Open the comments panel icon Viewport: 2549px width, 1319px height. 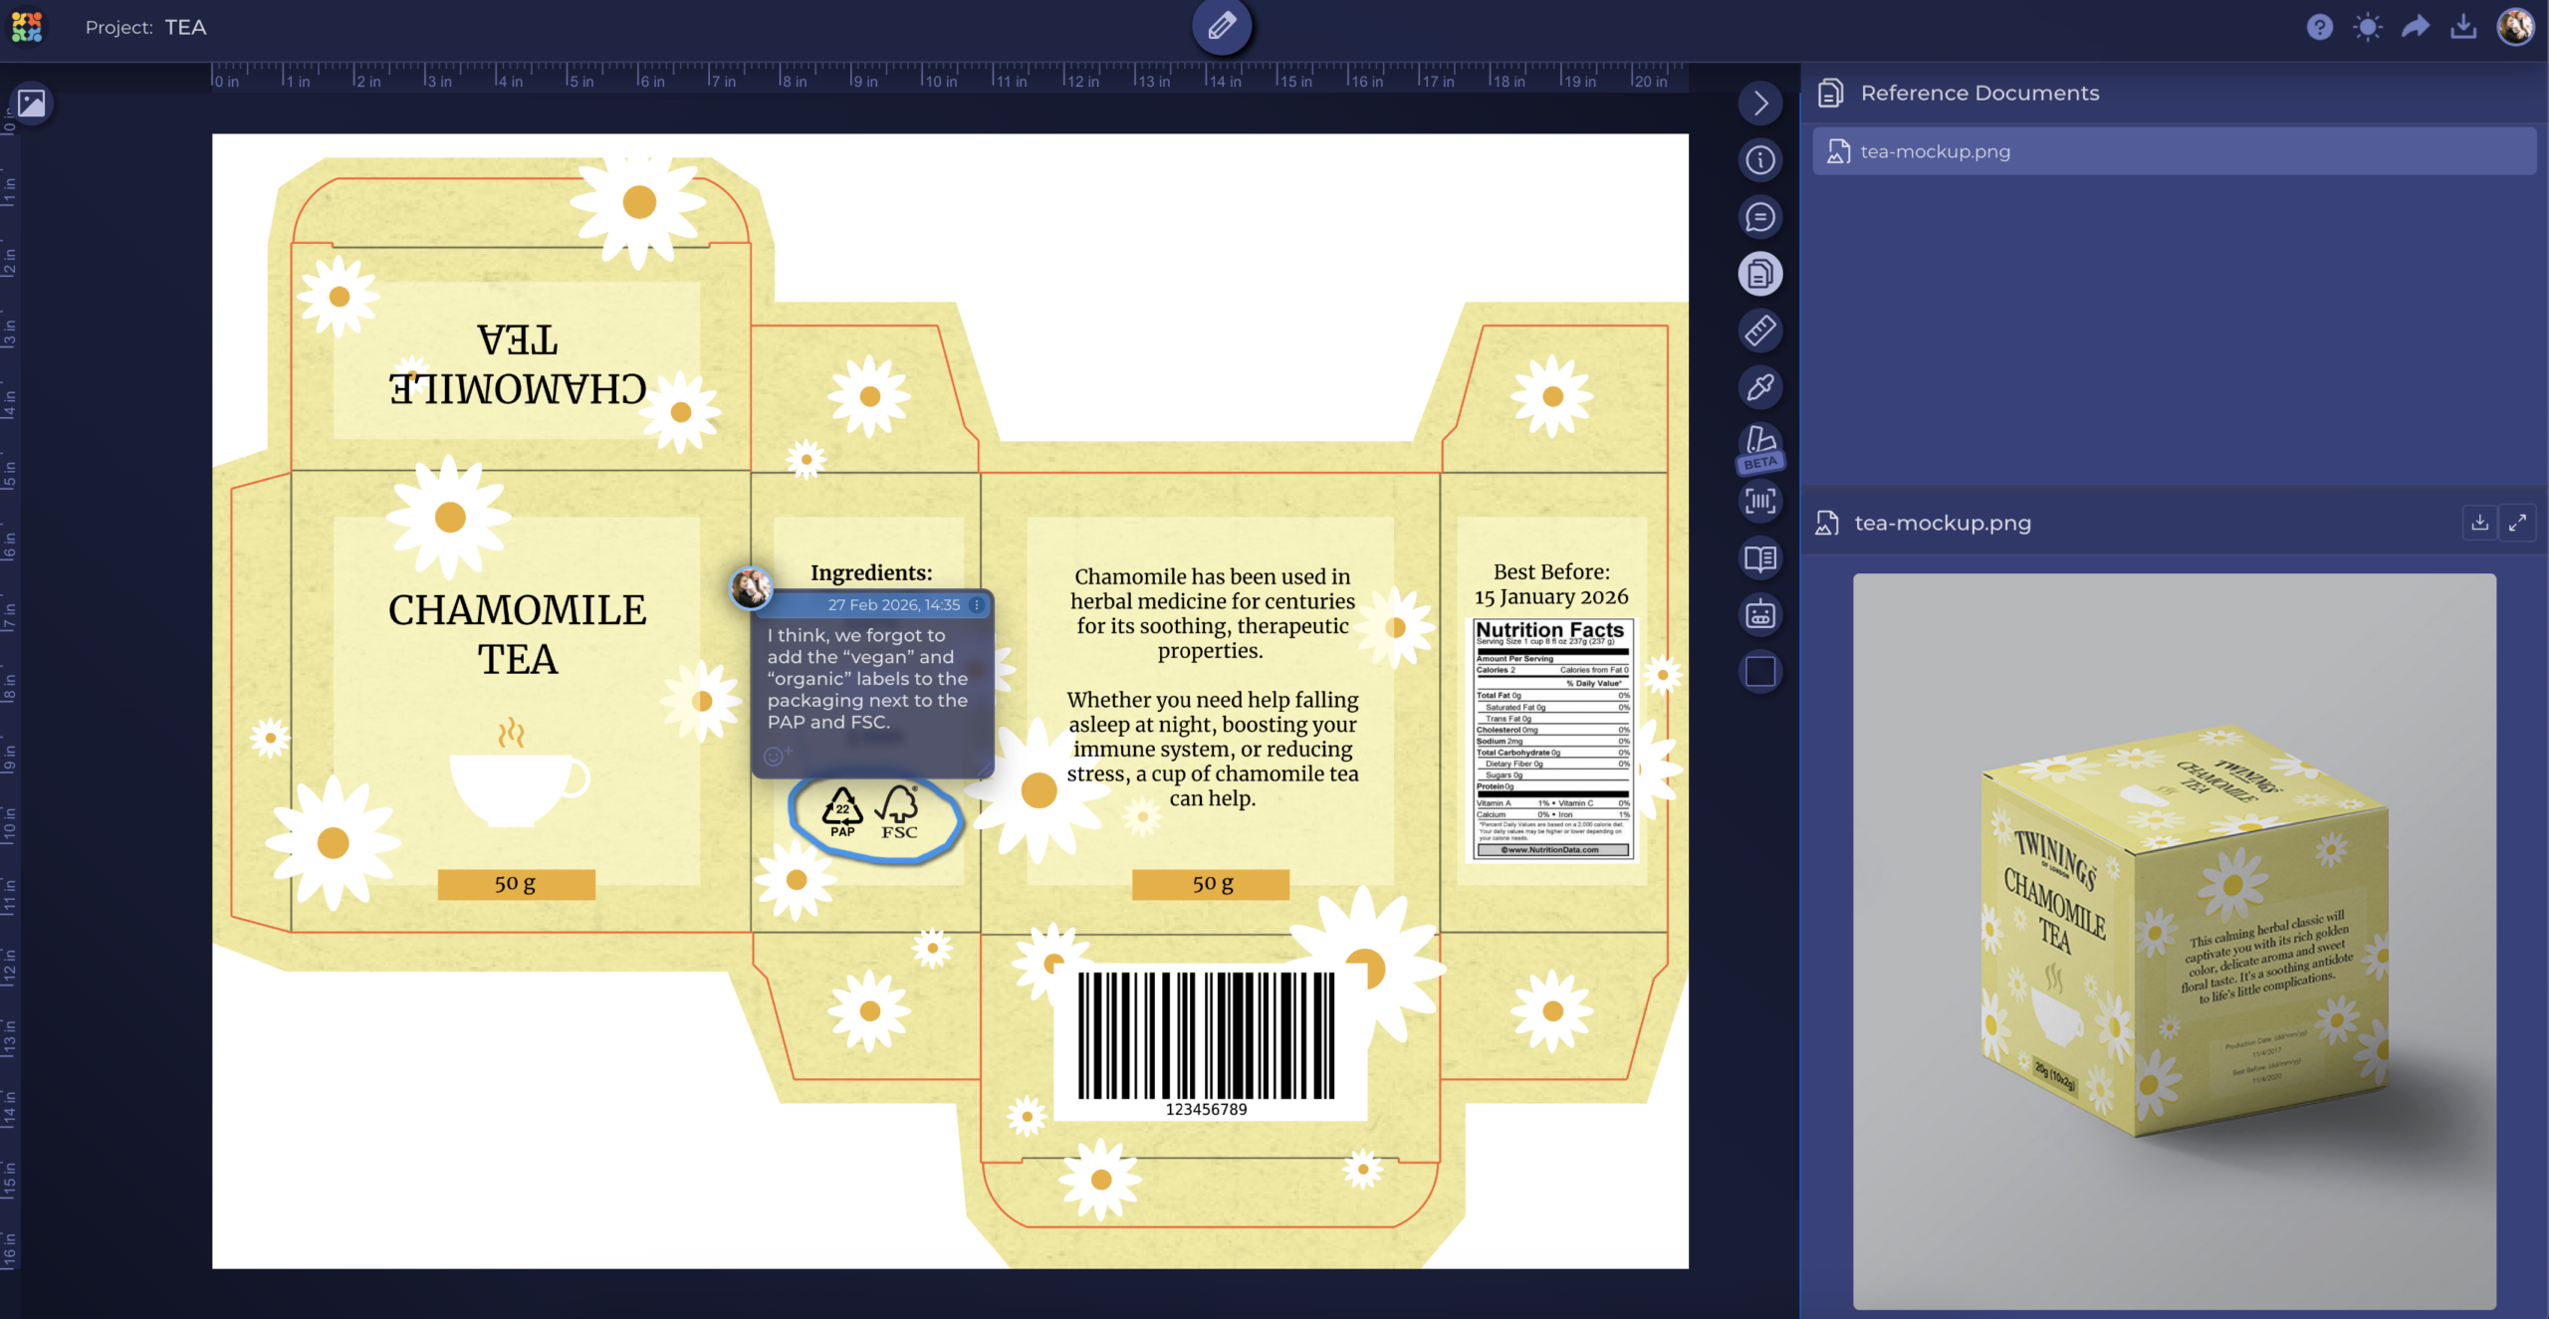click(x=1760, y=216)
